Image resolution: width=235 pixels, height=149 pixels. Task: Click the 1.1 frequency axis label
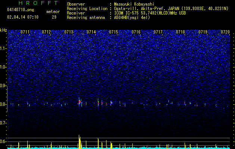tap(3, 48)
